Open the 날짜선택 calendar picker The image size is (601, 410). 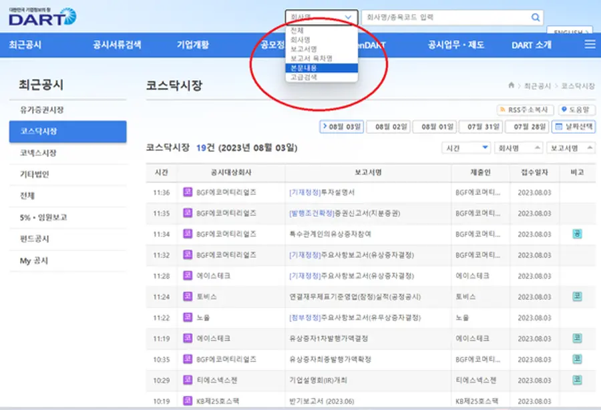coord(574,126)
